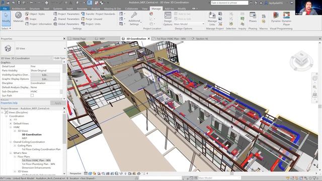The image size is (322, 181).
Task: Open Design Options tool
Action: tap(168, 19)
